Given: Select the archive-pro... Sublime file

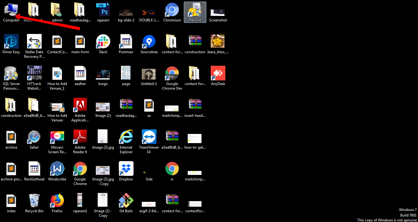Looking at the screenshot, I should pyautogui.click(x=11, y=171).
